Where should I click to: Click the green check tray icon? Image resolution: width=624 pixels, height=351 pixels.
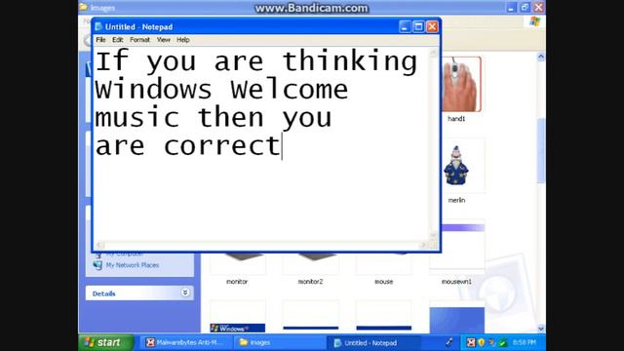coord(503,342)
